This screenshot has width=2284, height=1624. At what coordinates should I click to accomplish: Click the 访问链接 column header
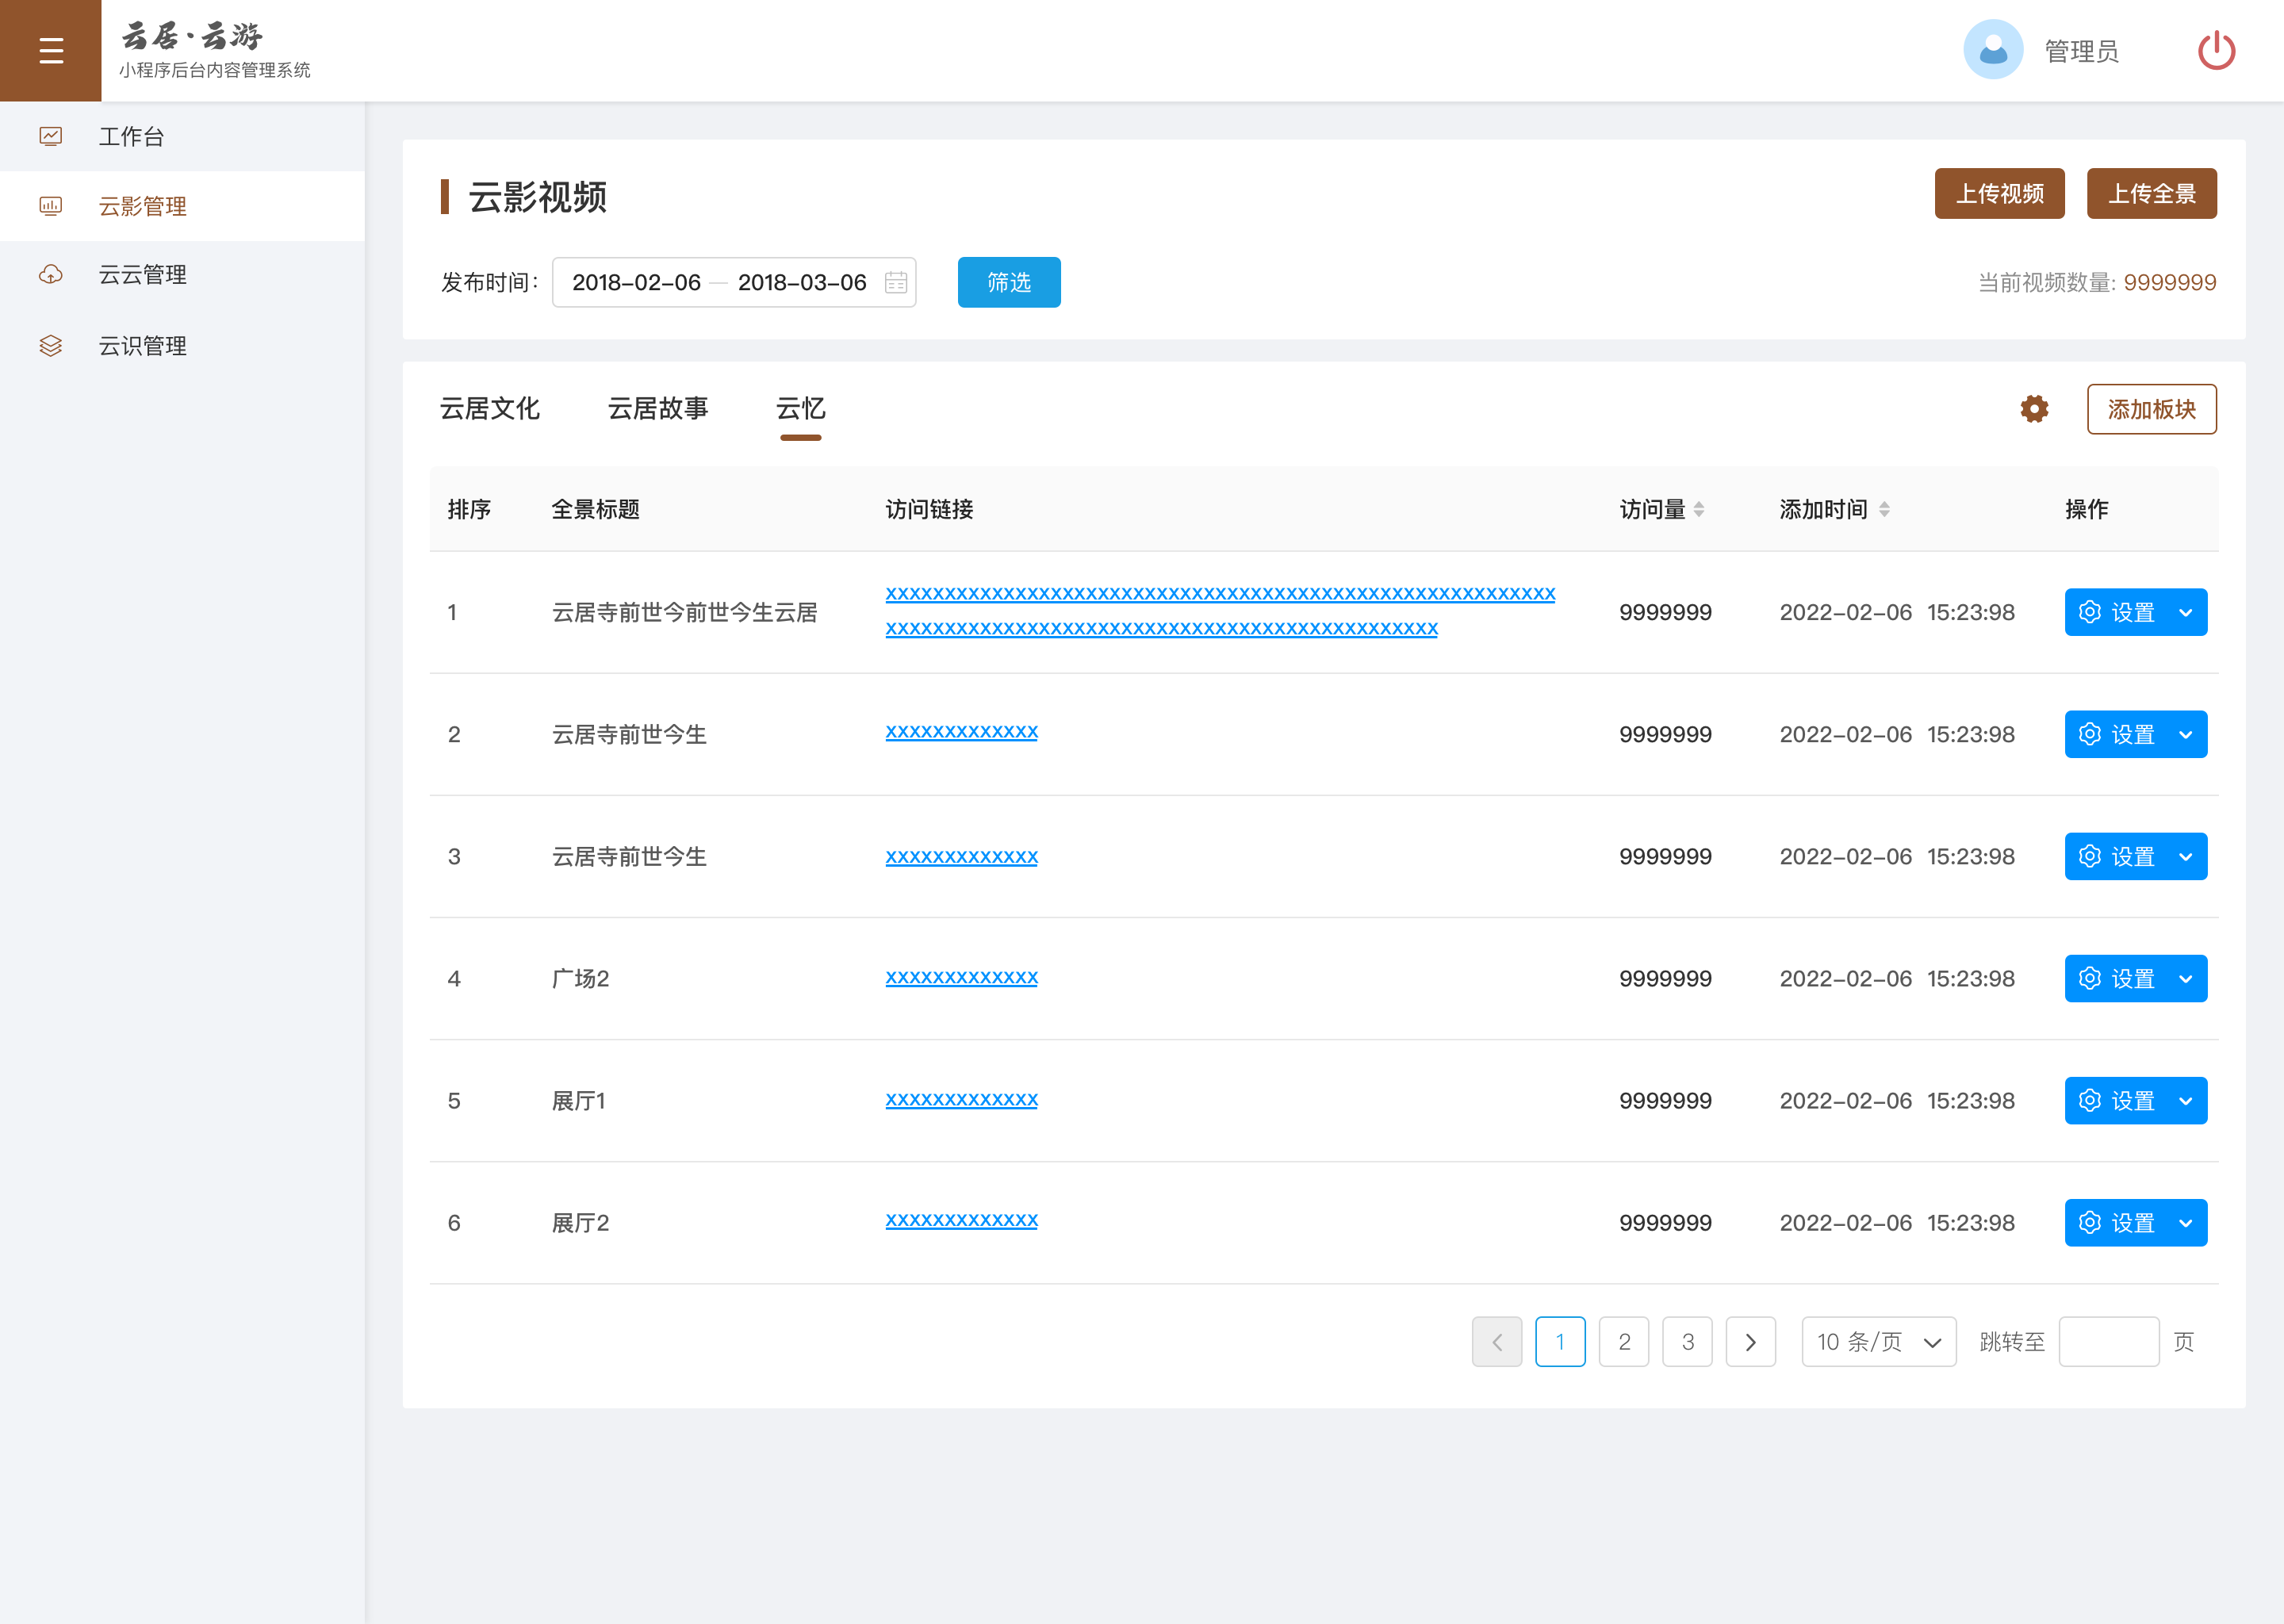[x=930, y=510]
